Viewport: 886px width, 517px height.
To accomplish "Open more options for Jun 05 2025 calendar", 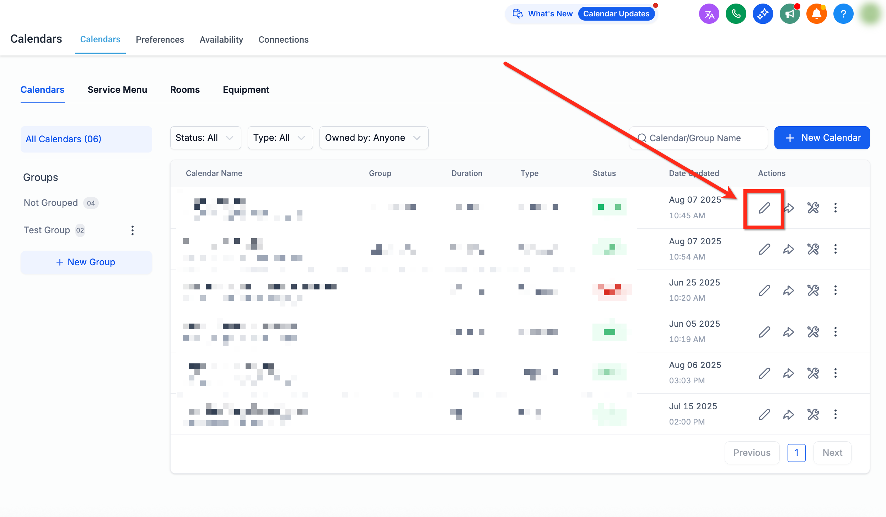I will pos(835,332).
